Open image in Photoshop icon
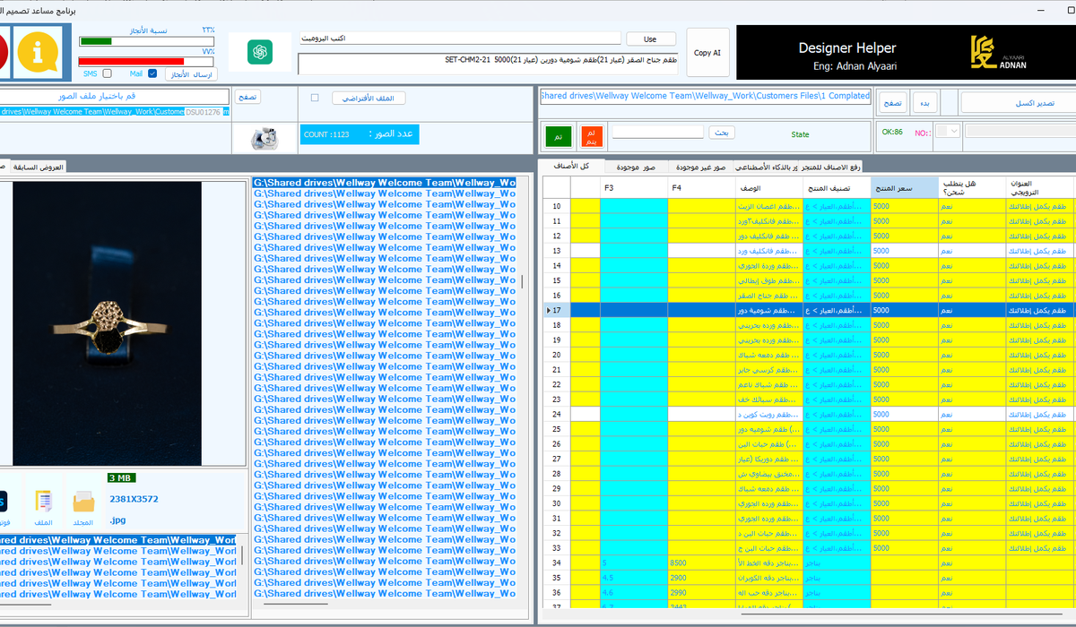 [3, 505]
